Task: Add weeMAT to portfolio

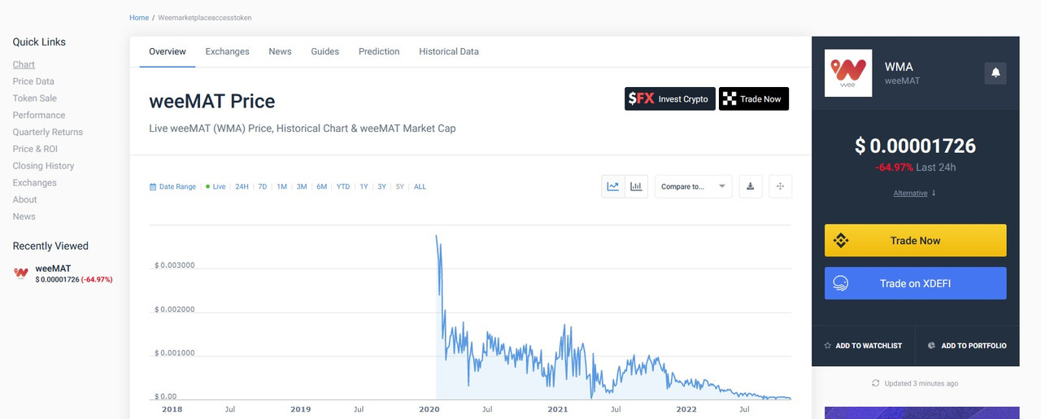Action: tap(967, 346)
